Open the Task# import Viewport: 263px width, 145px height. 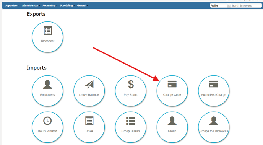(89, 127)
